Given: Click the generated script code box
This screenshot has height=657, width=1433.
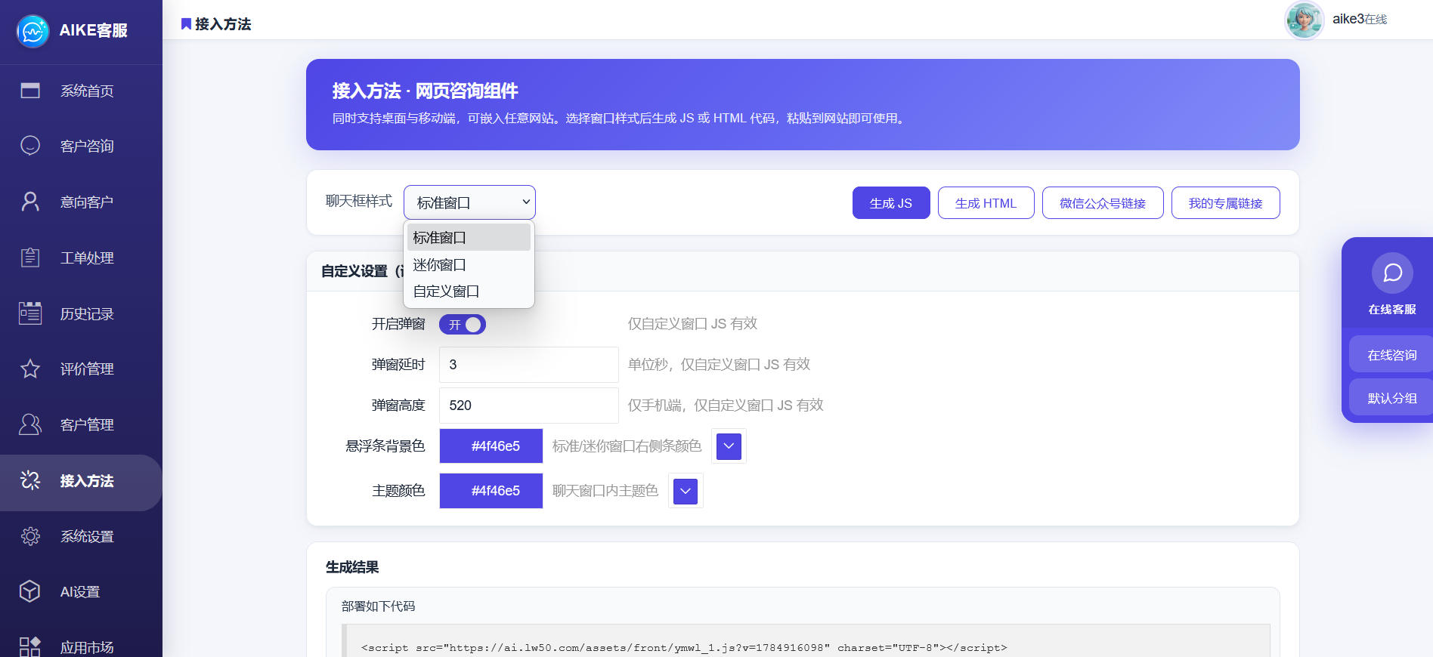Looking at the screenshot, I should 806,641.
